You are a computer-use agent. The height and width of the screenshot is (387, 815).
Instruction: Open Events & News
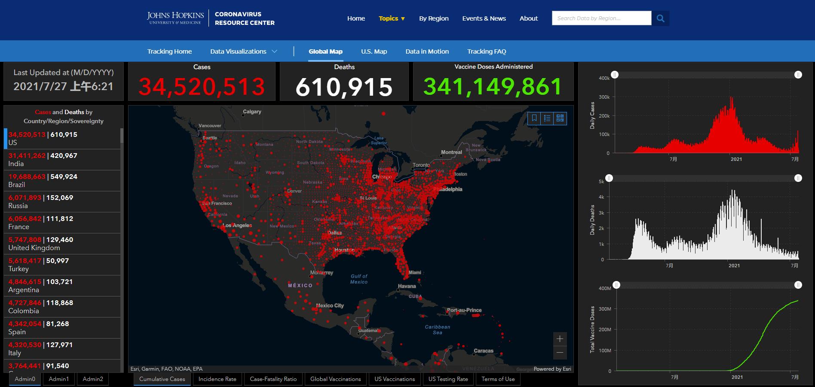484,18
